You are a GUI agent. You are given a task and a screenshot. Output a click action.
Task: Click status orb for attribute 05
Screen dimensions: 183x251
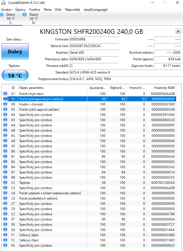point(5,99)
